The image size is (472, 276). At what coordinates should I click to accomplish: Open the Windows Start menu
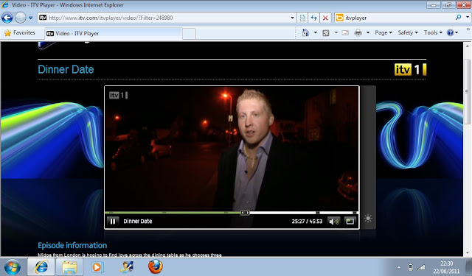[x=13, y=267]
